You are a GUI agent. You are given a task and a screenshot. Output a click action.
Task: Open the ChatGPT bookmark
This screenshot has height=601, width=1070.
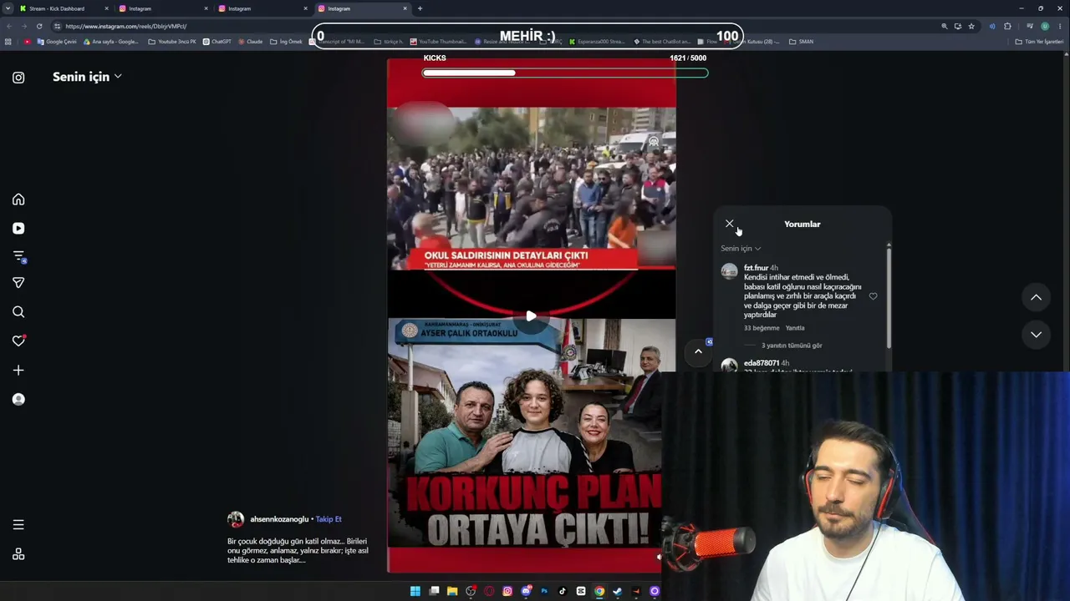(x=217, y=42)
